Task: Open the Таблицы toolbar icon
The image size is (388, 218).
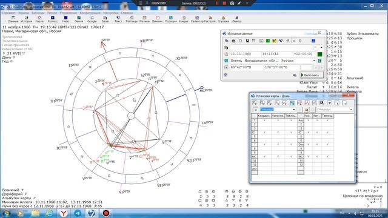Action: (132, 19)
